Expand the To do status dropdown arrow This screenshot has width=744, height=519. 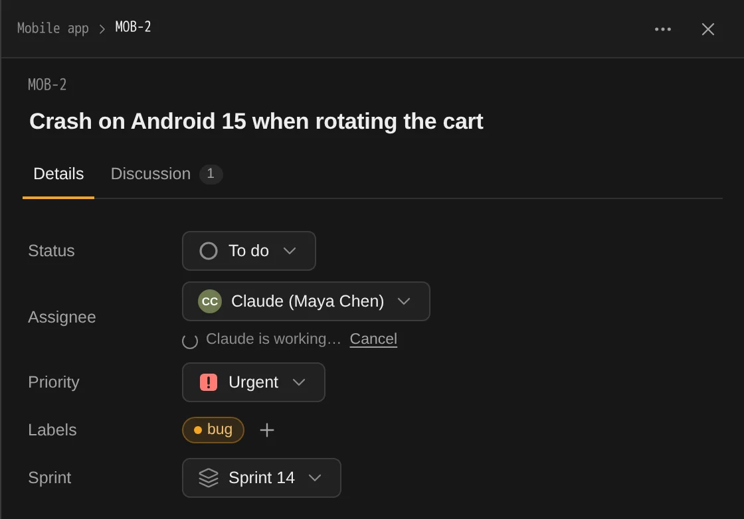290,251
